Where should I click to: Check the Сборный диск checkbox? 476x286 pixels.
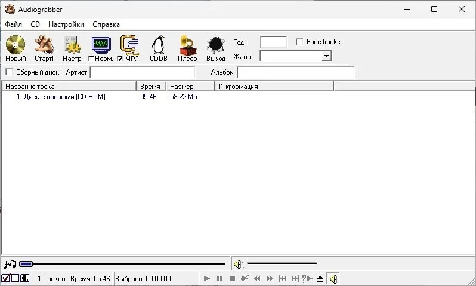point(9,72)
